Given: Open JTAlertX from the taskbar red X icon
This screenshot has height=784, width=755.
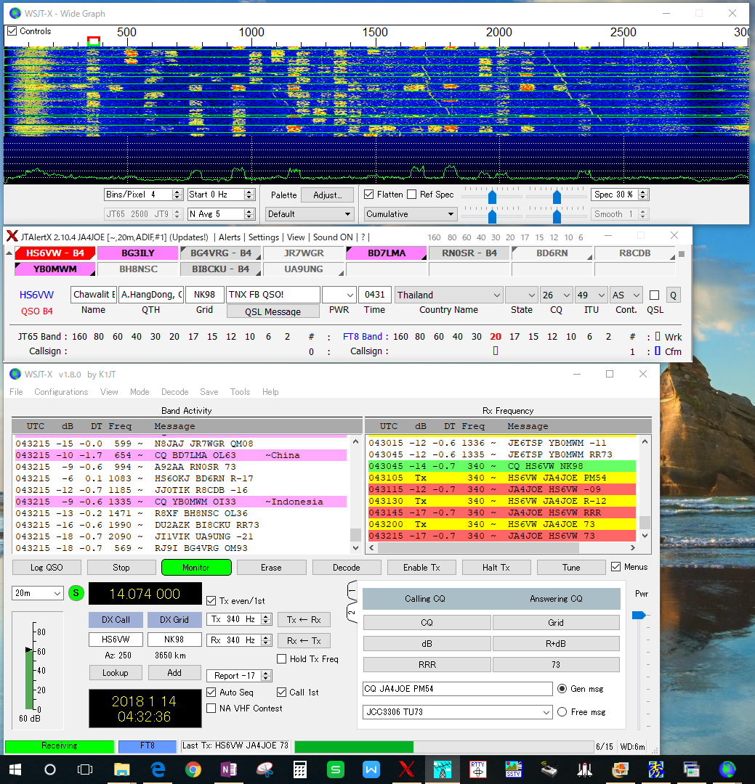Looking at the screenshot, I should click(x=406, y=769).
